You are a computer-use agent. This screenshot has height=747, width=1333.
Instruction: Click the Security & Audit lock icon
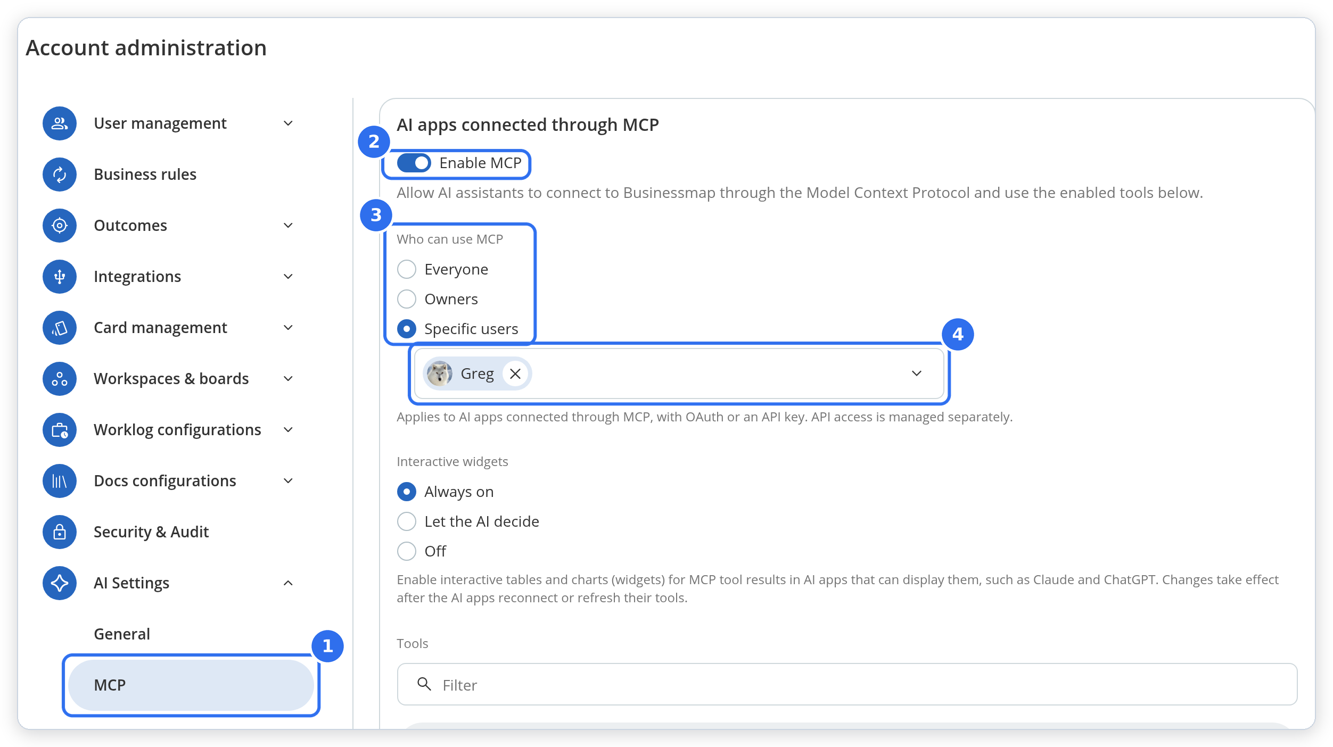(60, 532)
